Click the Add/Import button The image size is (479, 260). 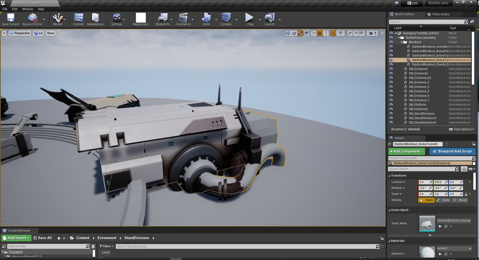pyautogui.click(x=16, y=238)
